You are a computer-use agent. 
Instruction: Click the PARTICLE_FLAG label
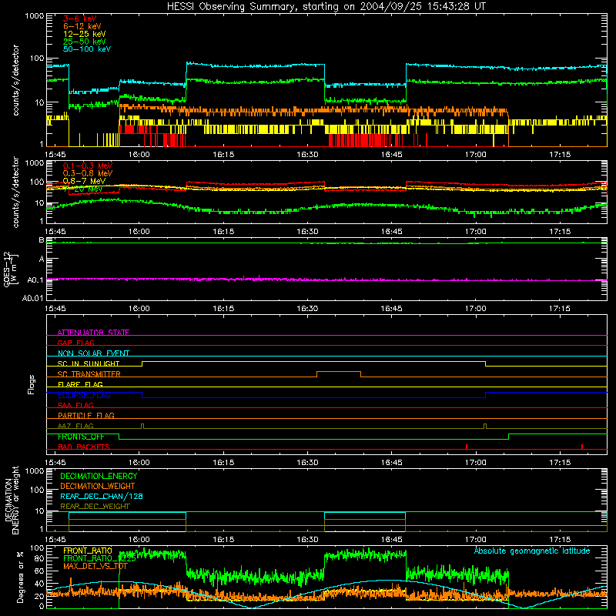pos(86,415)
